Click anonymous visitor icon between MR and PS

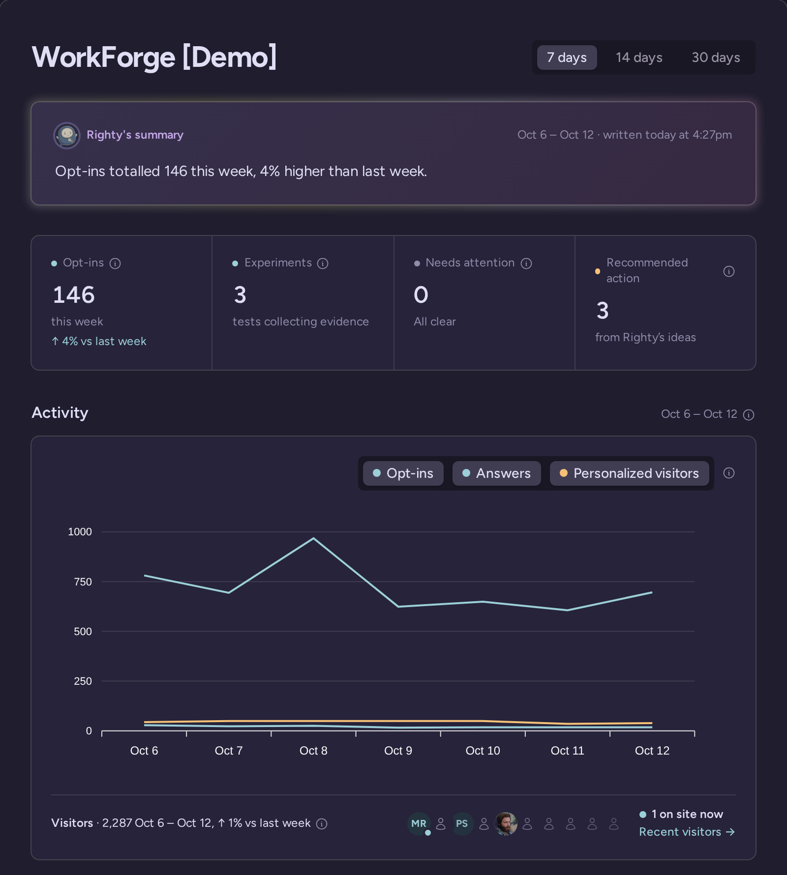click(441, 824)
